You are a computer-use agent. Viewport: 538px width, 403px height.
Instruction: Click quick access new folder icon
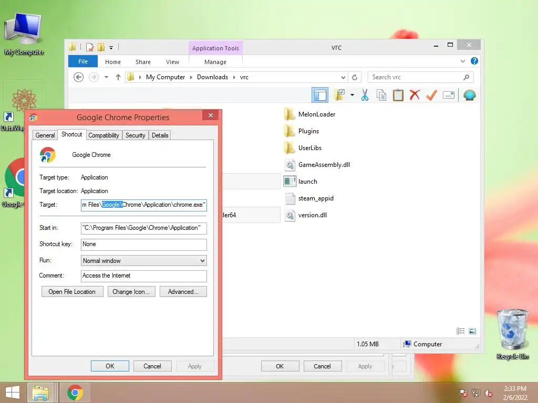(101, 47)
